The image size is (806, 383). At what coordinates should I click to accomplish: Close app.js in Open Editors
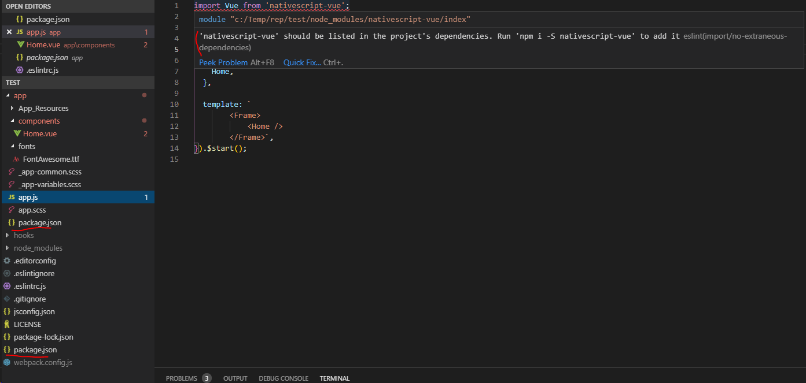tap(9, 32)
